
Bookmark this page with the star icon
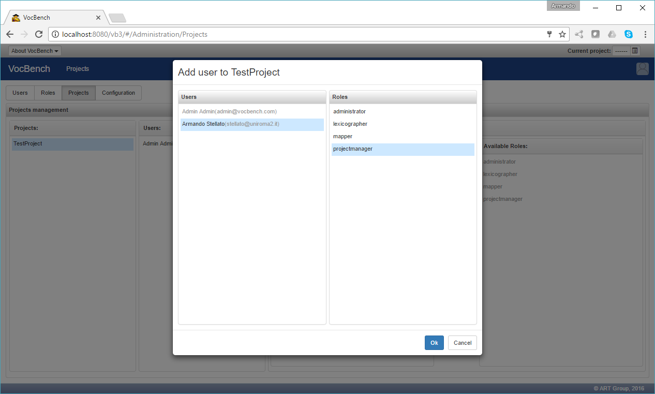[x=562, y=34]
